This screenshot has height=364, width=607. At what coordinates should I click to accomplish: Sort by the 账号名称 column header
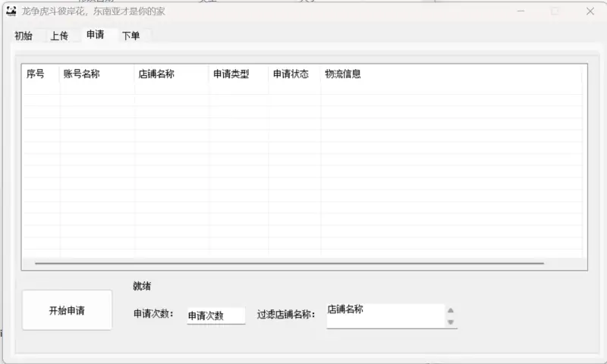[x=81, y=74]
